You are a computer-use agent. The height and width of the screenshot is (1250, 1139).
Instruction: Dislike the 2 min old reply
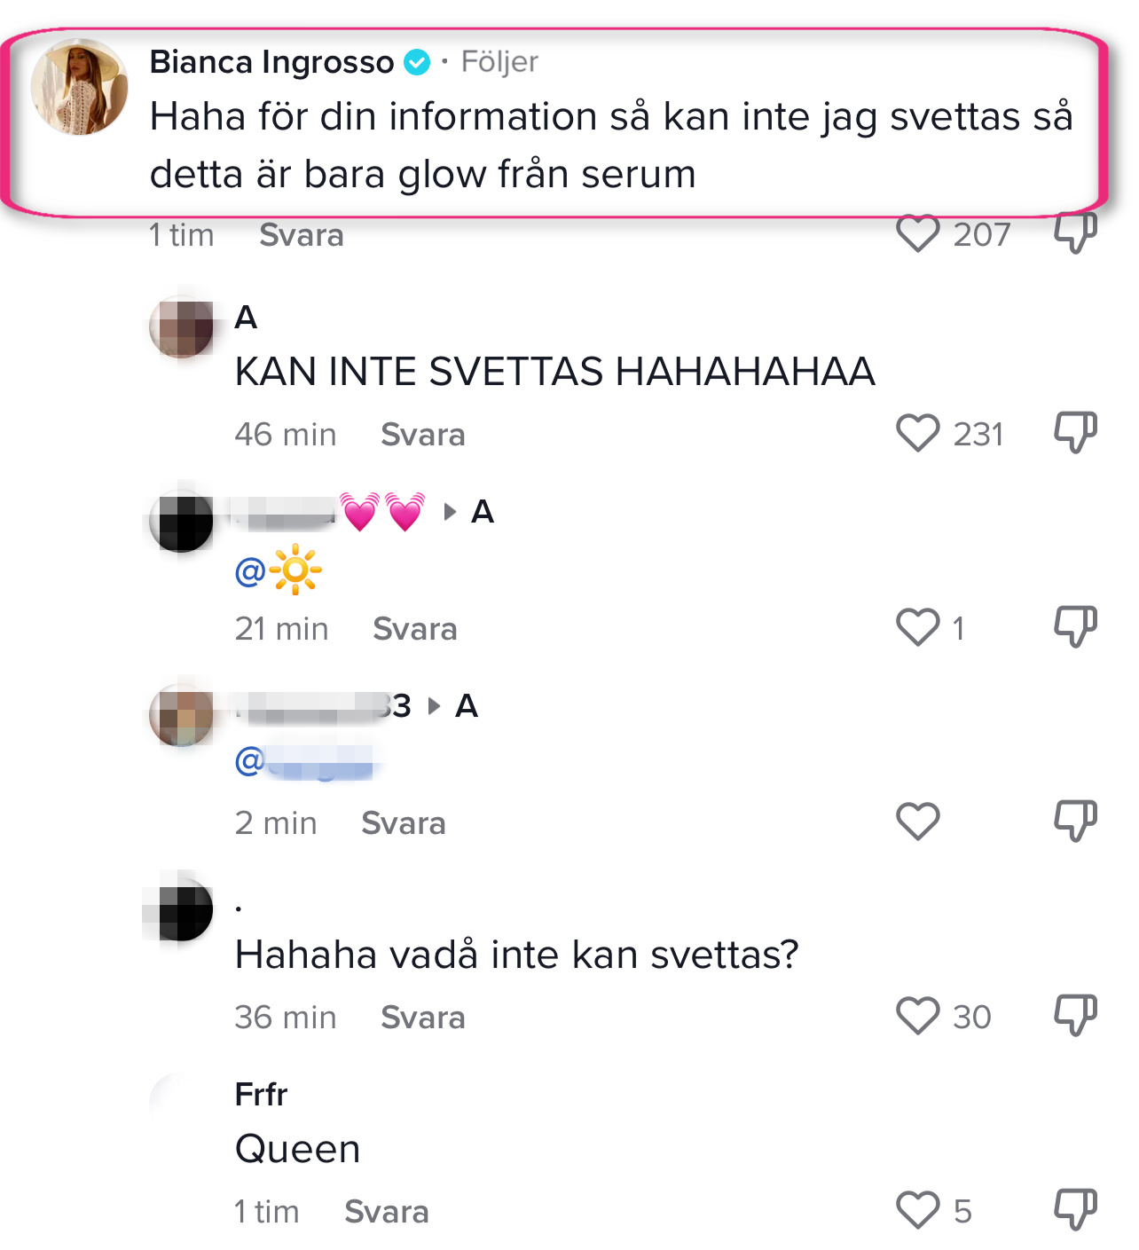[x=1075, y=822]
